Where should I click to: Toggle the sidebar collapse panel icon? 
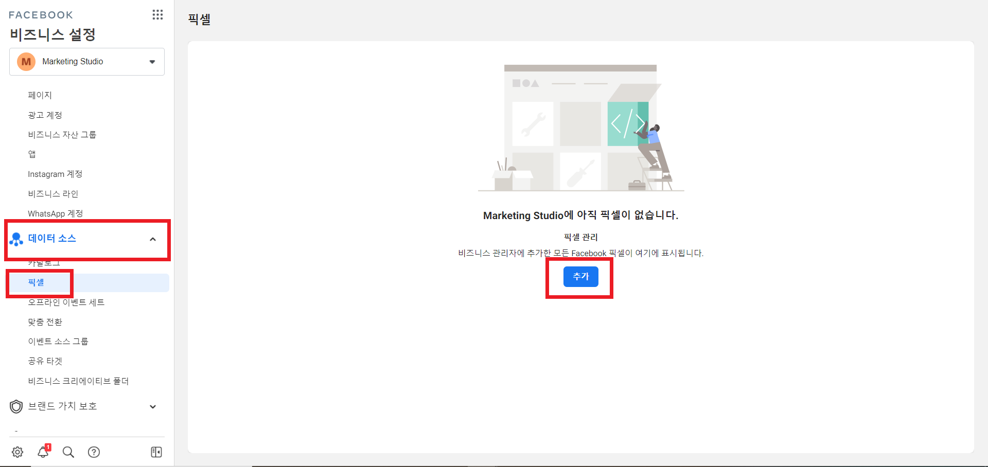[156, 452]
